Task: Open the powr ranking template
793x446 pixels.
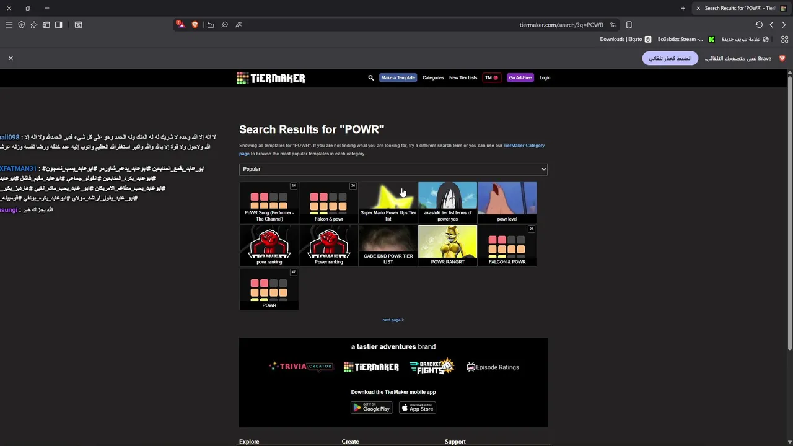Action: pyautogui.click(x=269, y=245)
